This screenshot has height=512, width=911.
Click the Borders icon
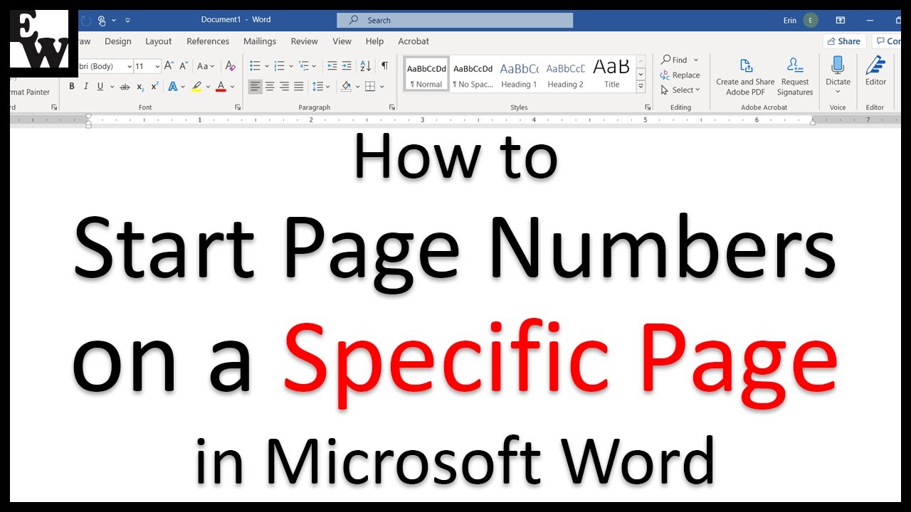click(370, 87)
